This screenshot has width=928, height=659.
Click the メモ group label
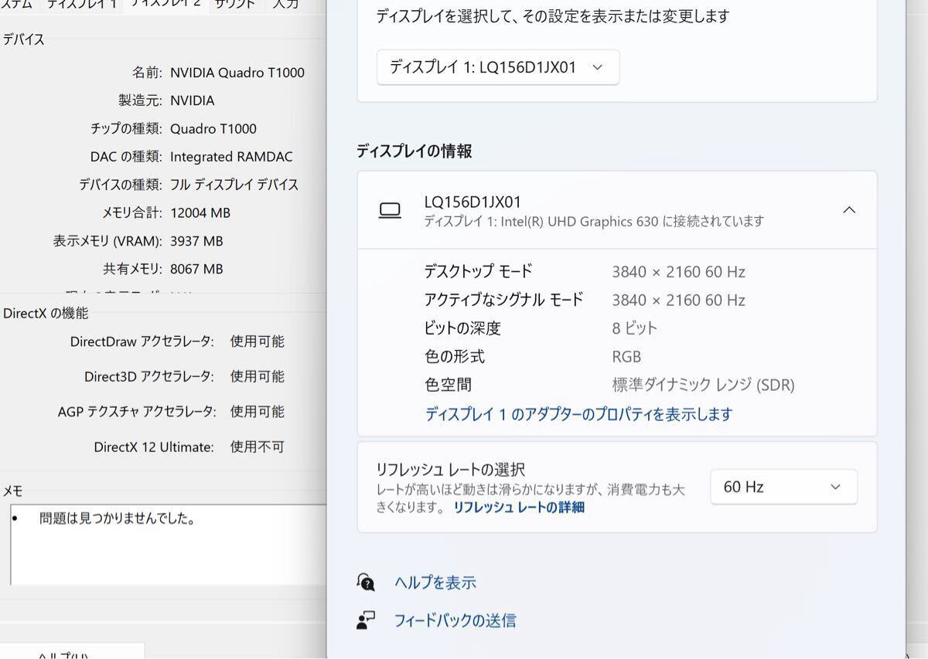coord(13,491)
